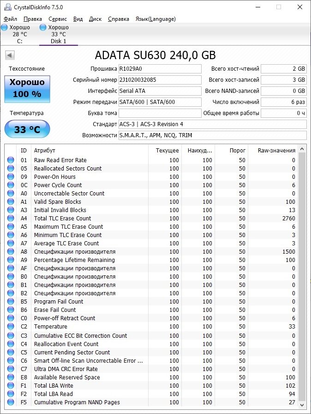Click the status orb for Average TLC Erase Count

click(11, 243)
